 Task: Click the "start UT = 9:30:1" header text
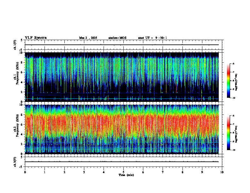coord(152,38)
